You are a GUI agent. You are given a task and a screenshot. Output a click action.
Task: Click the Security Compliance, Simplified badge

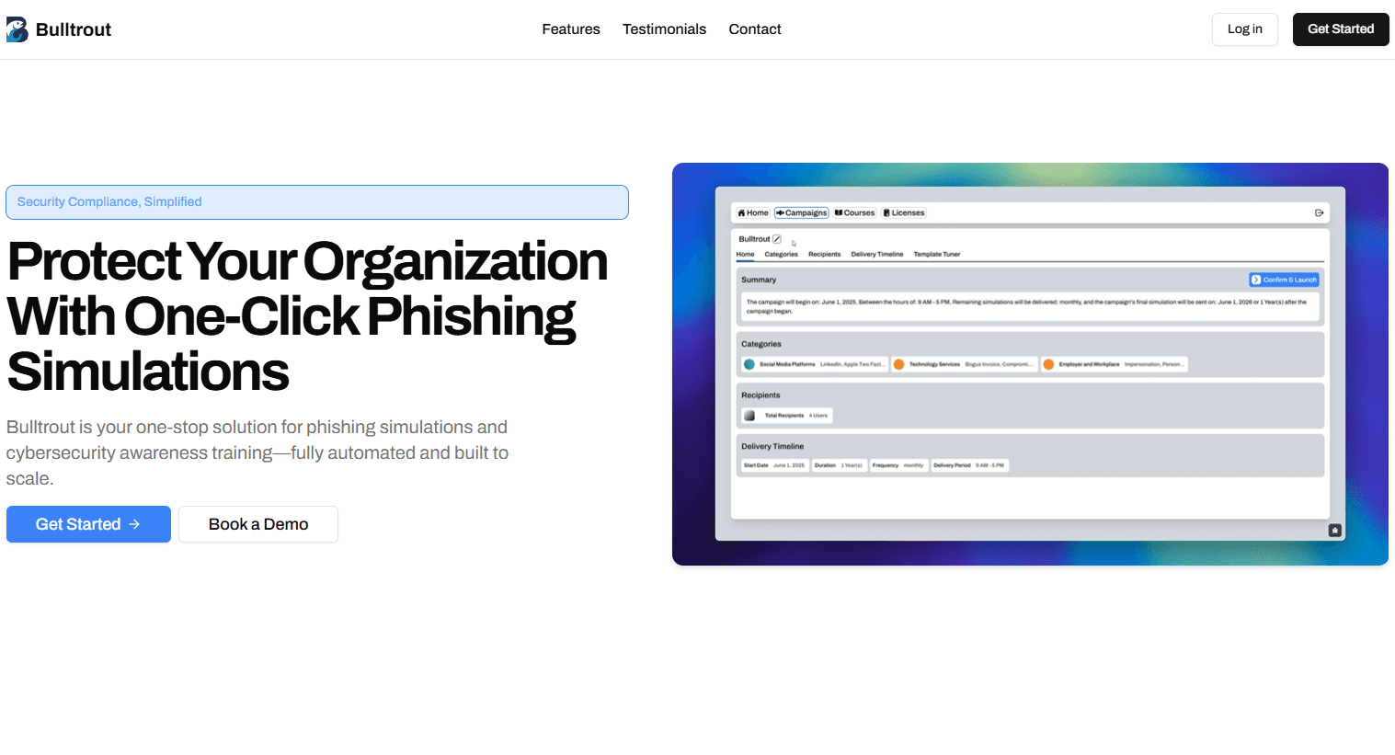pyautogui.click(x=317, y=202)
